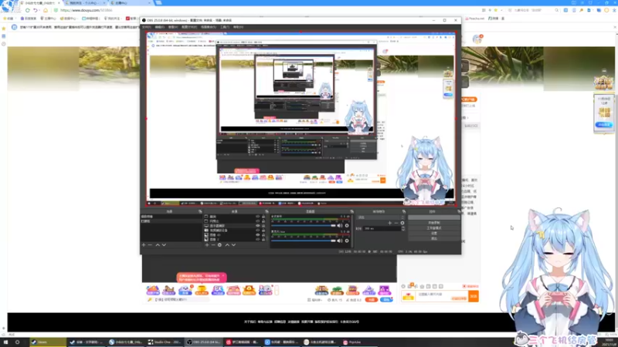Click the PK gift icon below the player
Screen dimensions: 618x347
[x=218, y=291]
